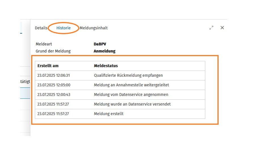Select status Meldung an Annahmestelle weitergeleitet
Screen dimensions: 260x147
tap(131, 85)
